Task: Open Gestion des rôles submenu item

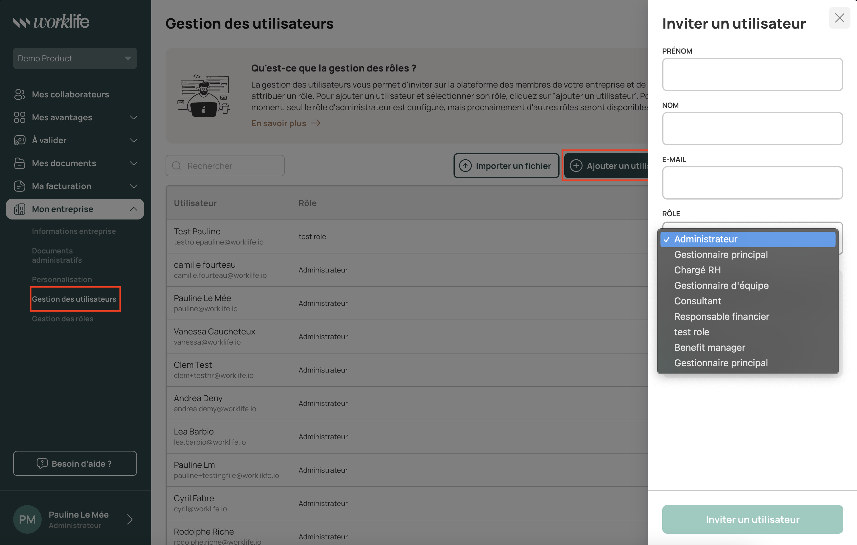Action: (x=63, y=319)
